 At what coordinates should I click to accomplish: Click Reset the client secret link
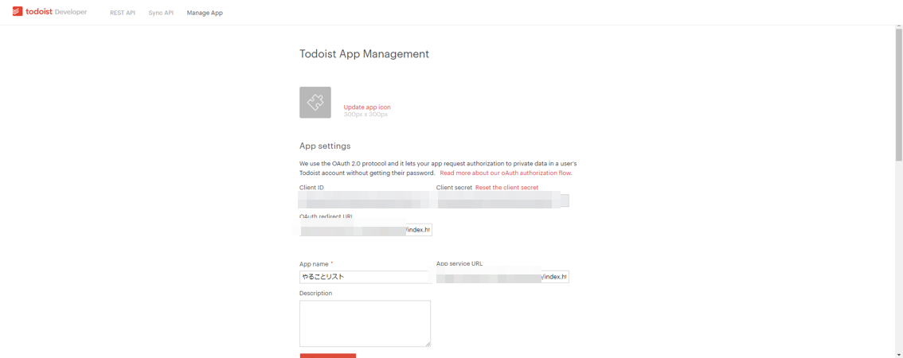[x=506, y=188]
